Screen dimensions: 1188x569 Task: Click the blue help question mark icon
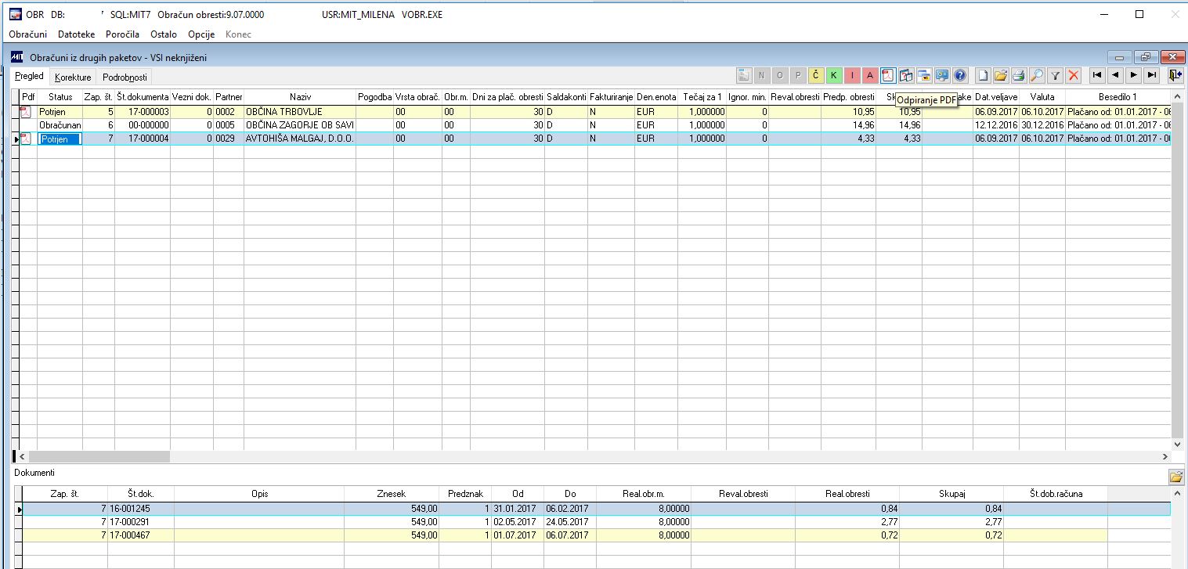[x=960, y=75]
